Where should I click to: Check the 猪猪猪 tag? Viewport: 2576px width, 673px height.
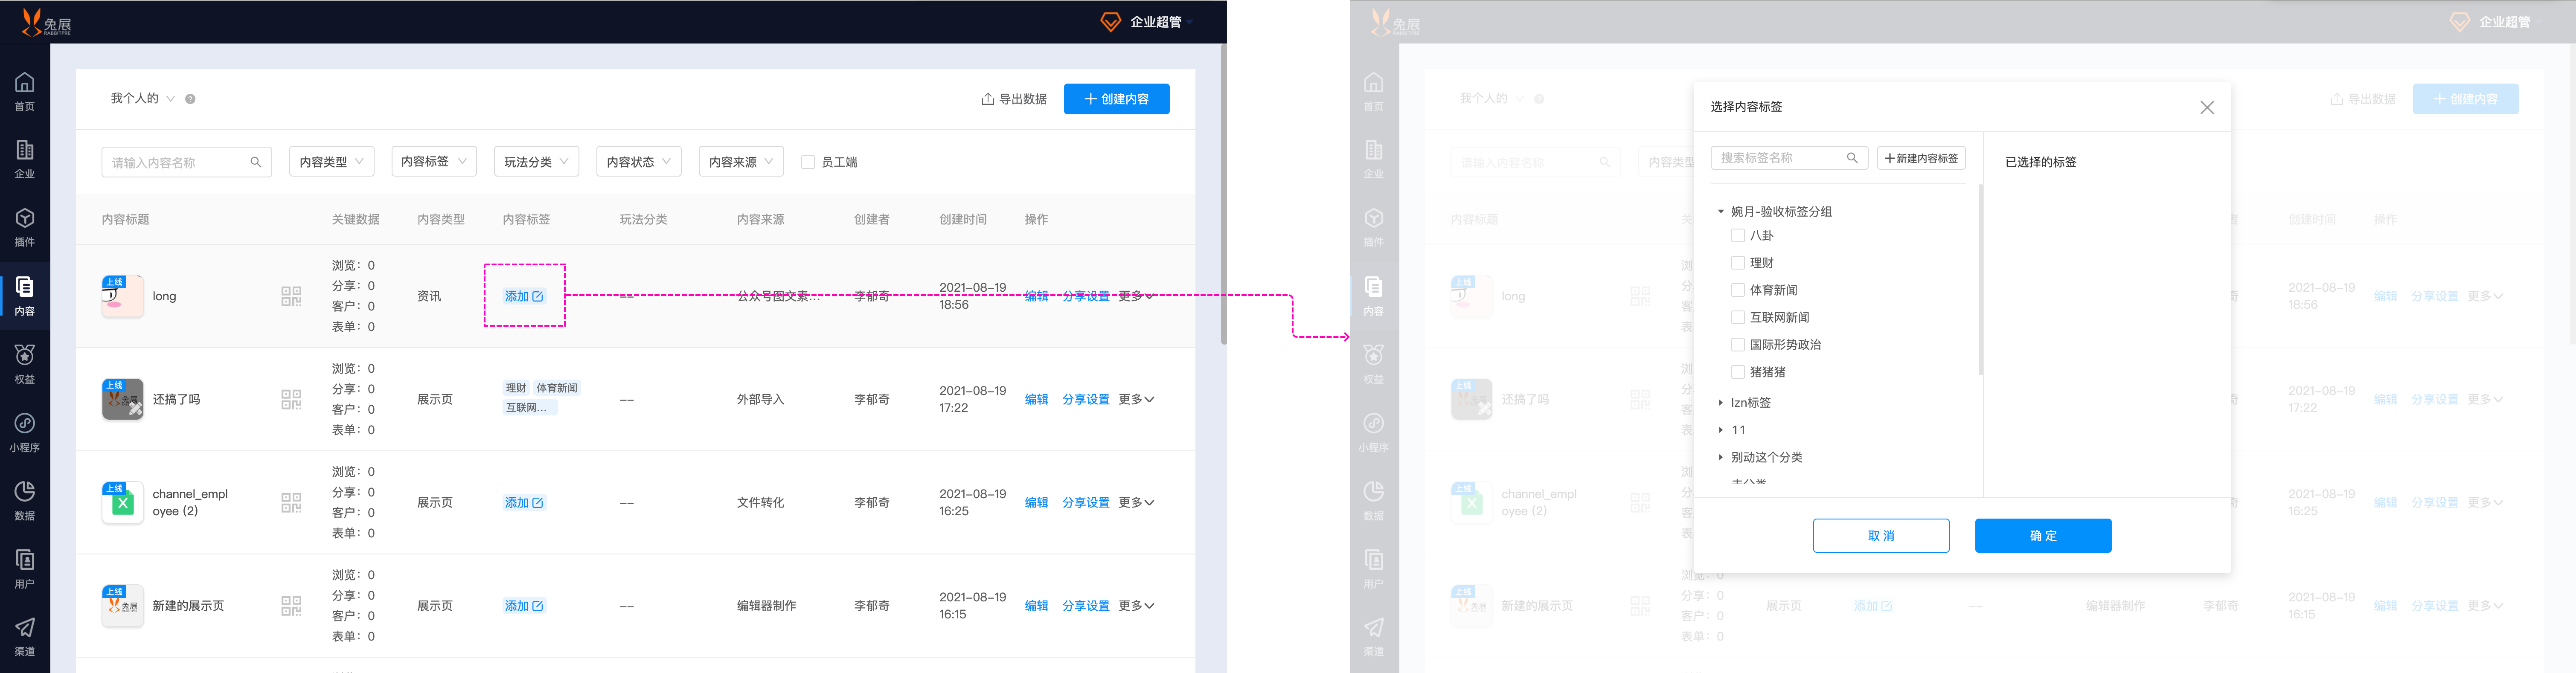click(x=1738, y=372)
